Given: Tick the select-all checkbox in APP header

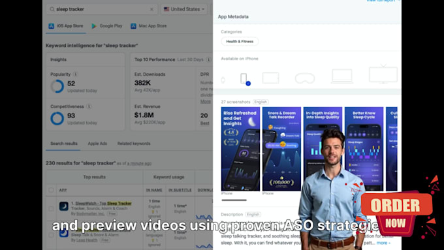Looking at the screenshot, I should [x=51, y=190].
